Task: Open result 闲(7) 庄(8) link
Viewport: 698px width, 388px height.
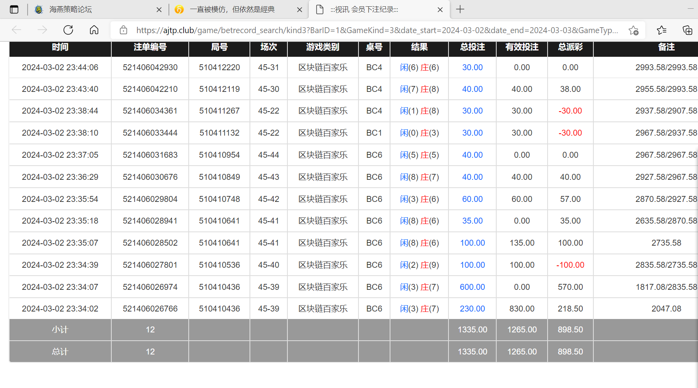Action: (x=419, y=89)
